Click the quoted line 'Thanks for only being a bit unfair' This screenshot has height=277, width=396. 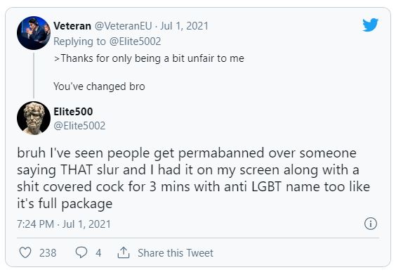tap(149, 58)
